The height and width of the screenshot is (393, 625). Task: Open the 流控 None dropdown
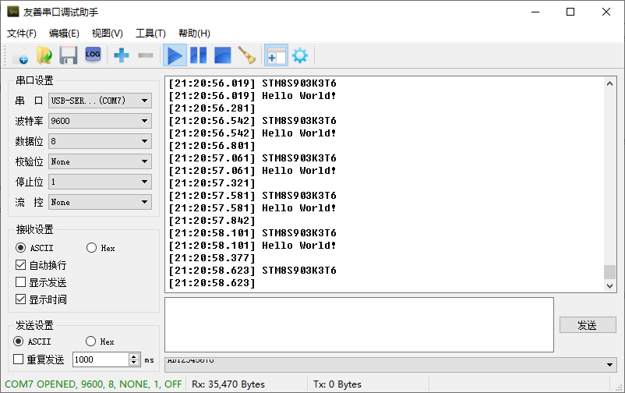tap(100, 202)
